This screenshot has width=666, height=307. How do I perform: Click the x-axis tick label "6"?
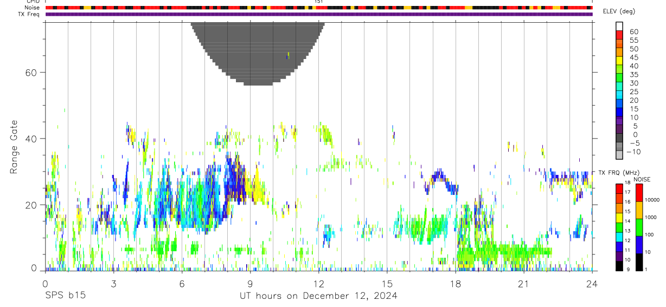point(182,284)
